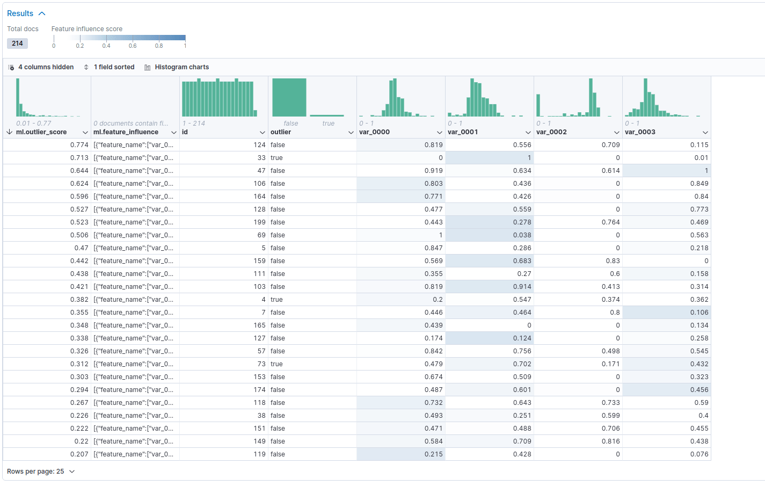Click the "1 field sorted" button
Screen dimensions: 765x486
point(114,67)
